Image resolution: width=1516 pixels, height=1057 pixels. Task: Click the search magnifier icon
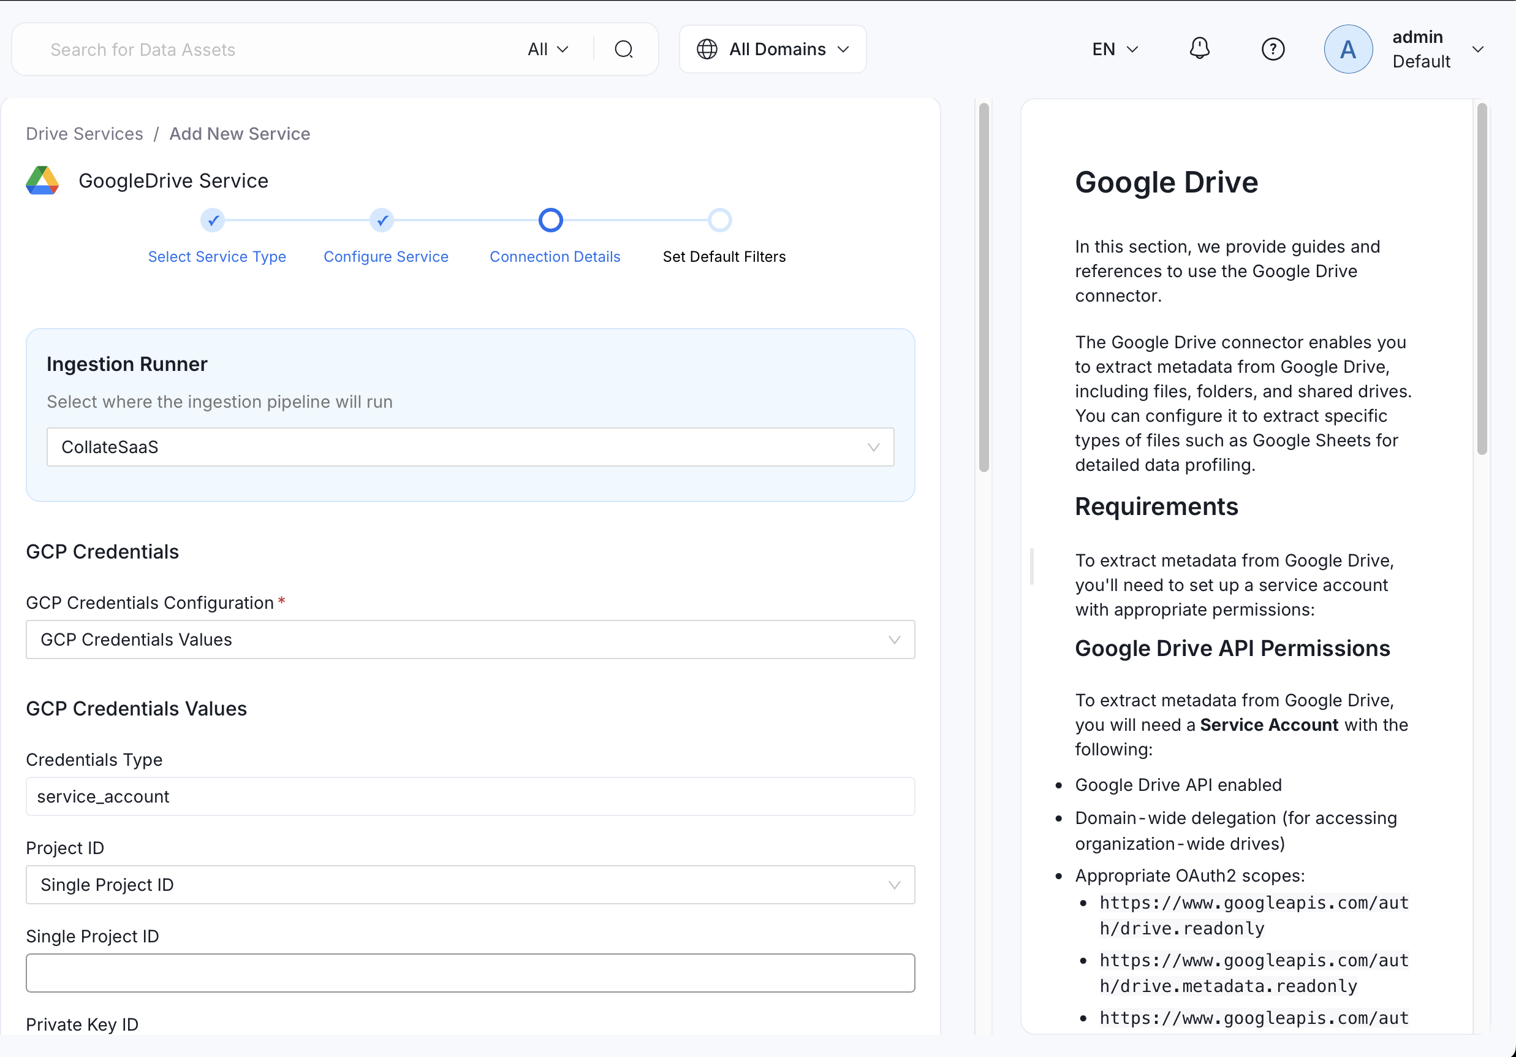tap(623, 48)
